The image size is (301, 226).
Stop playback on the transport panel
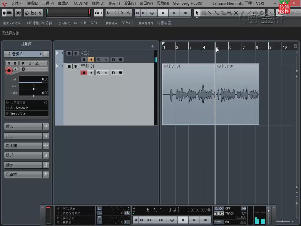(183, 220)
